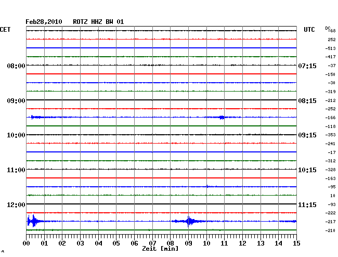Click the 00 minute axis label
The height and width of the screenshot is (257, 338).
[x=26, y=243]
